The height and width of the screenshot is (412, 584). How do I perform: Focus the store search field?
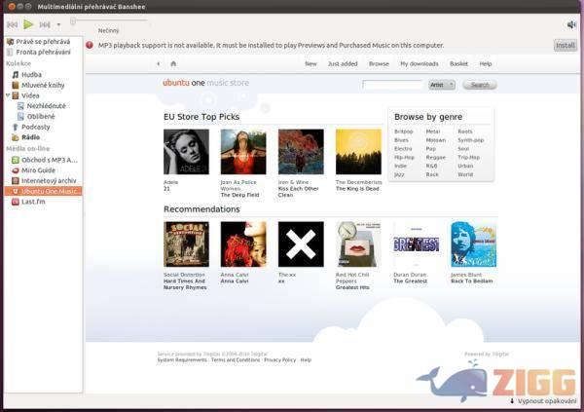coord(392,85)
